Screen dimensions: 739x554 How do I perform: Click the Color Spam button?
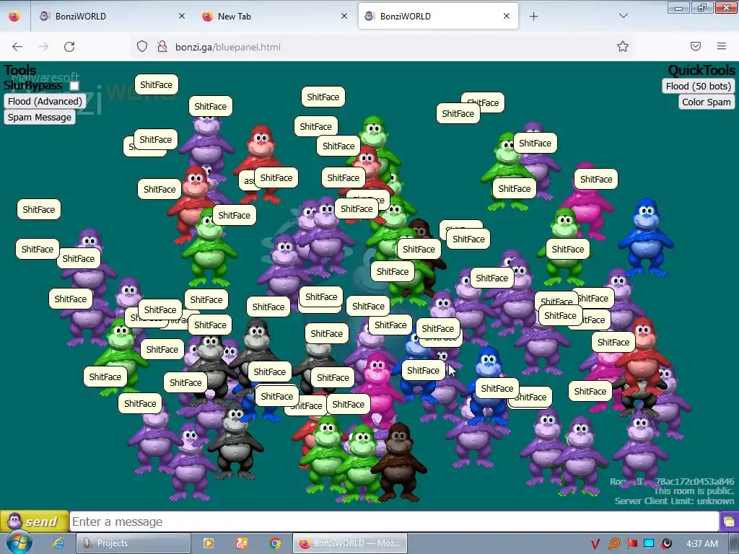pos(706,102)
